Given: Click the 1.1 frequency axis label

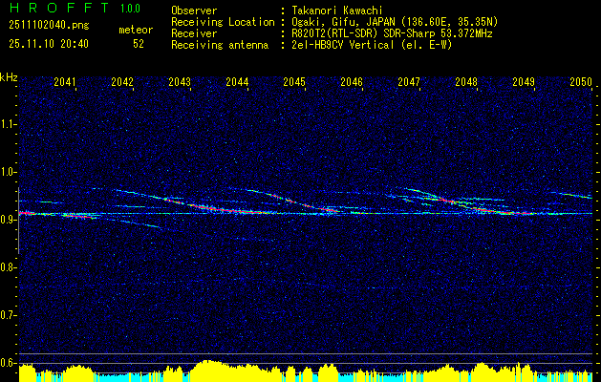Looking at the screenshot, I should pos(8,124).
